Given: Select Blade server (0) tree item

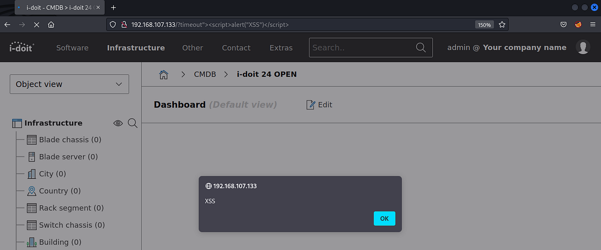Looking at the screenshot, I should pos(69,157).
